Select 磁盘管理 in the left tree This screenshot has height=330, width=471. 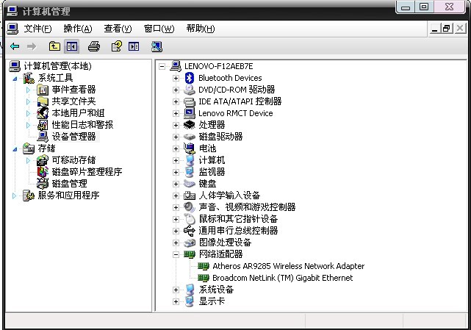[69, 184]
